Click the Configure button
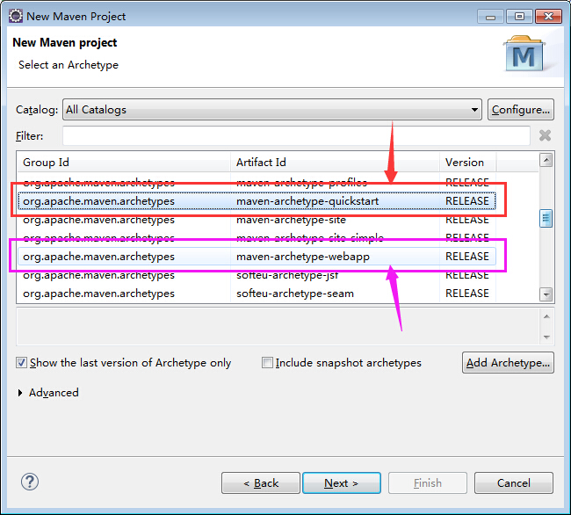Viewport: 571px width, 515px height. (521, 109)
